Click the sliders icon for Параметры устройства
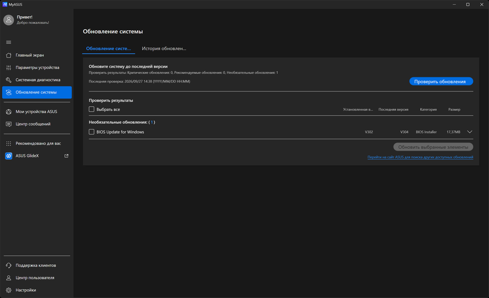The image size is (489, 298). click(x=9, y=68)
